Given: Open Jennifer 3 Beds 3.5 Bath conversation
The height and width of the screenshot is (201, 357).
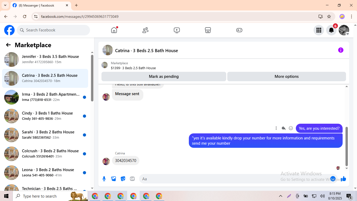Looking at the screenshot, I should [x=45, y=59].
